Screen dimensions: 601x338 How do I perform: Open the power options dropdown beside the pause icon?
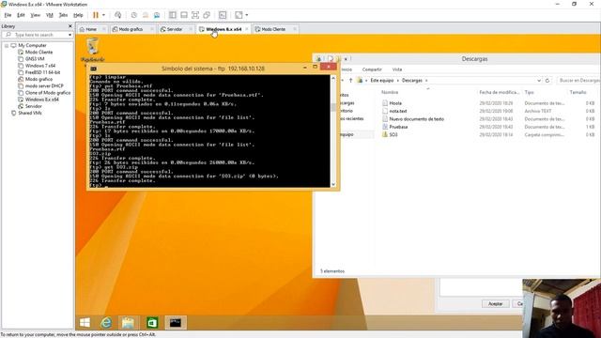(x=103, y=15)
